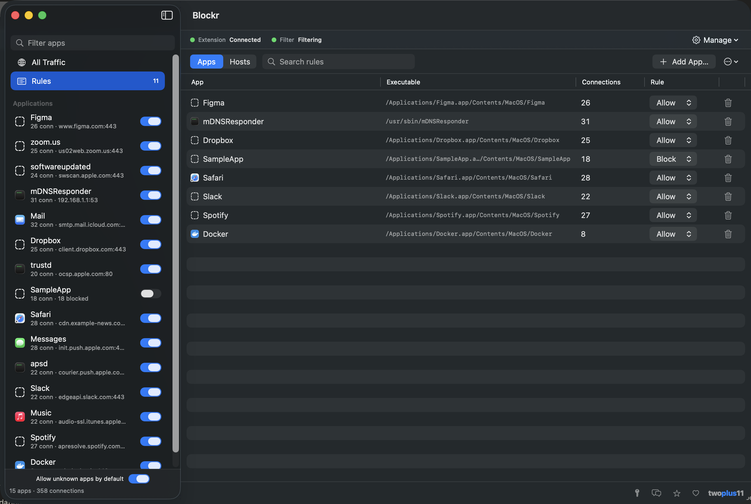Click the Docker app icon in rules table
The width and height of the screenshot is (751, 504).
tap(195, 234)
